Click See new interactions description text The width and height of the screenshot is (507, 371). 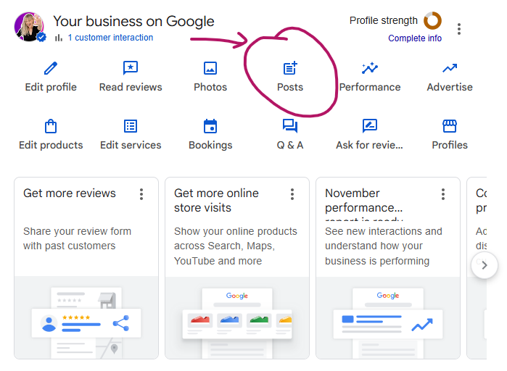click(x=384, y=246)
